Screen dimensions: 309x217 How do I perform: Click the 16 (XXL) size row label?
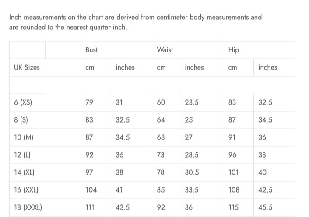tap(26, 190)
